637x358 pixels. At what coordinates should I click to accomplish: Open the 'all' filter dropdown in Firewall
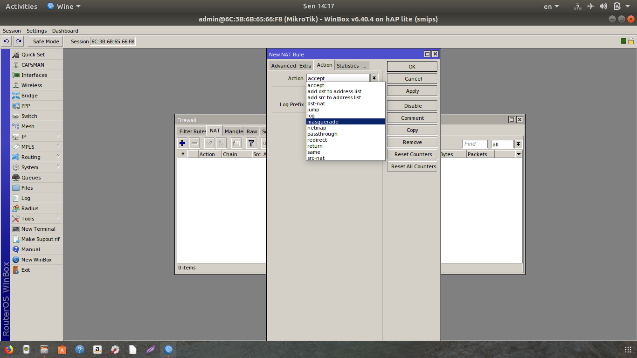518,145
